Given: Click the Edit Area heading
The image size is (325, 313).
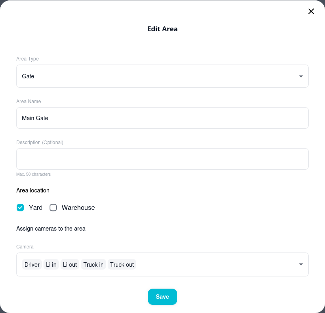Looking at the screenshot, I should pyautogui.click(x=162, y=29).
